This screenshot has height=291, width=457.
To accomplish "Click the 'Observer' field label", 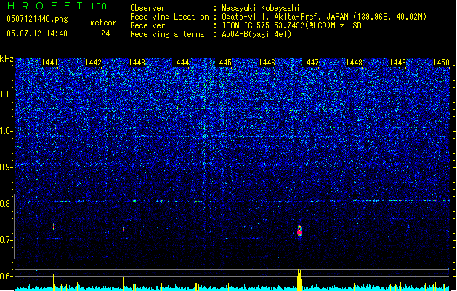I will pos(147,8).
